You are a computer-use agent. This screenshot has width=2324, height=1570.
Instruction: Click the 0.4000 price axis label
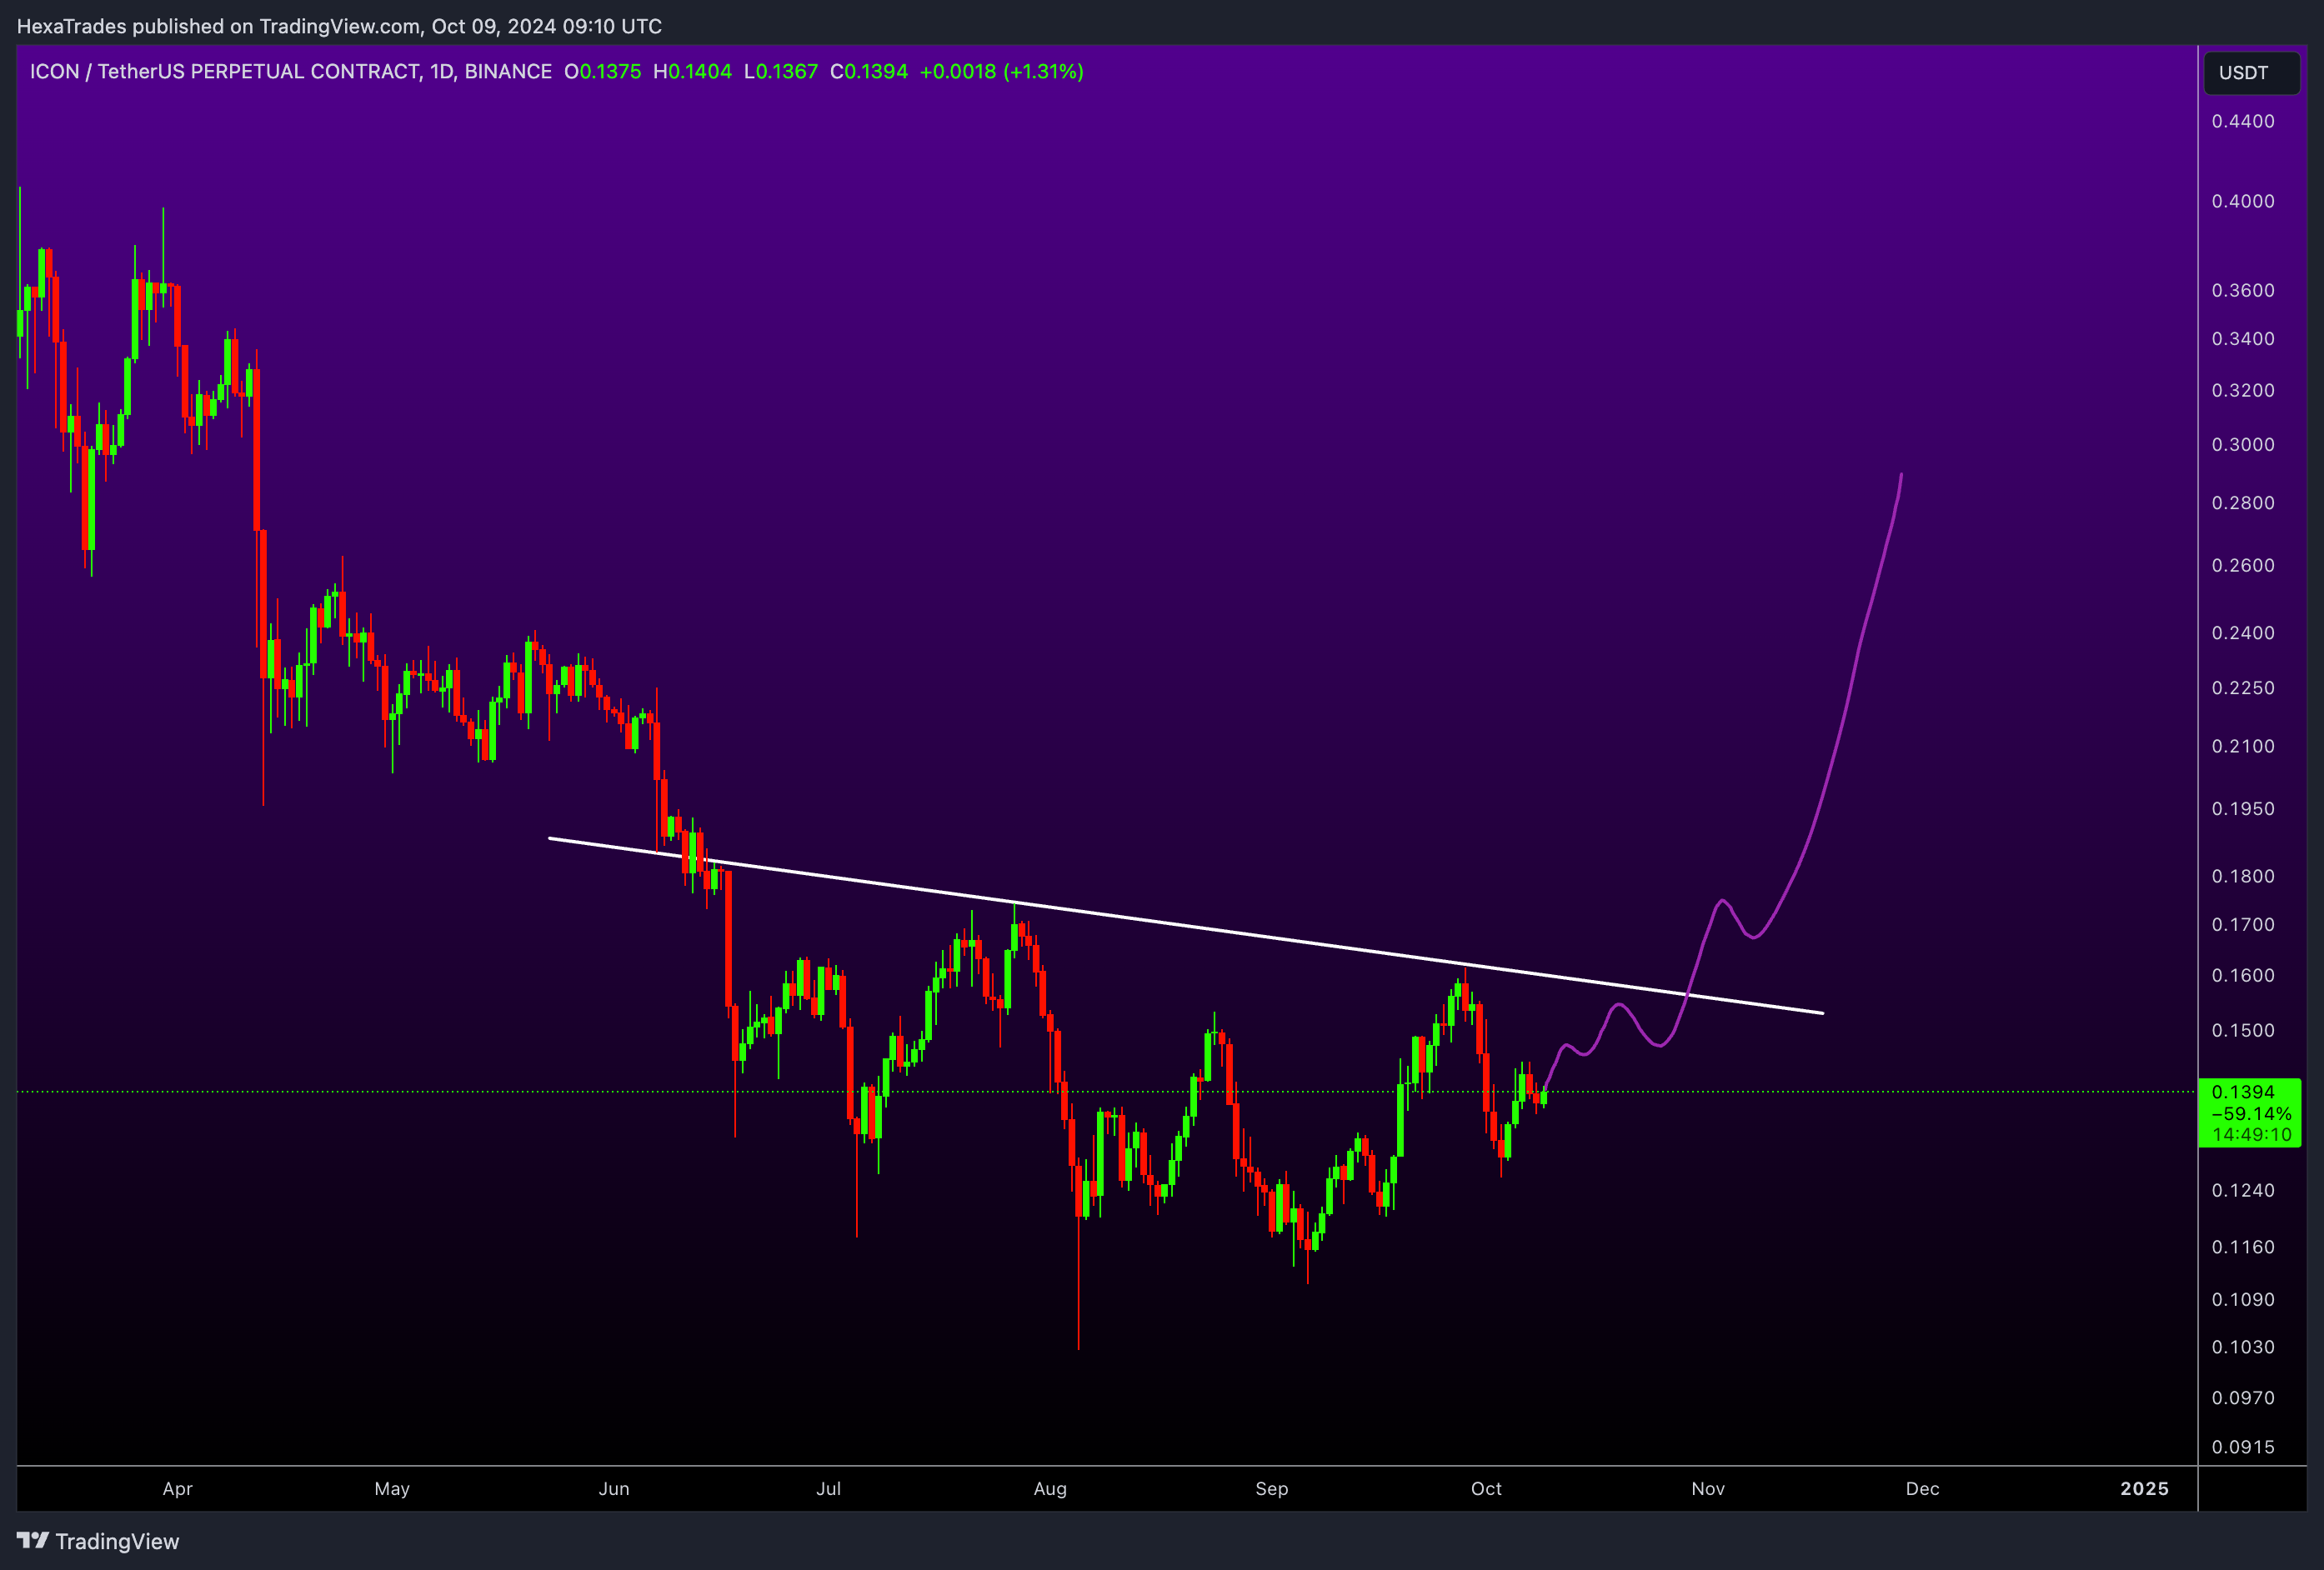(x=2243, y=201)
